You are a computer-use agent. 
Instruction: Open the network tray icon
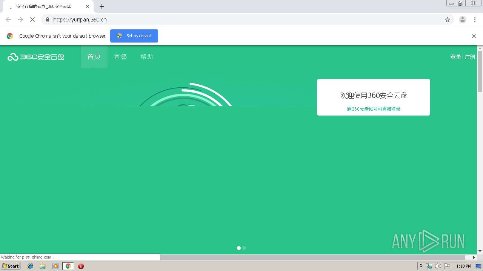click(429, 266)
